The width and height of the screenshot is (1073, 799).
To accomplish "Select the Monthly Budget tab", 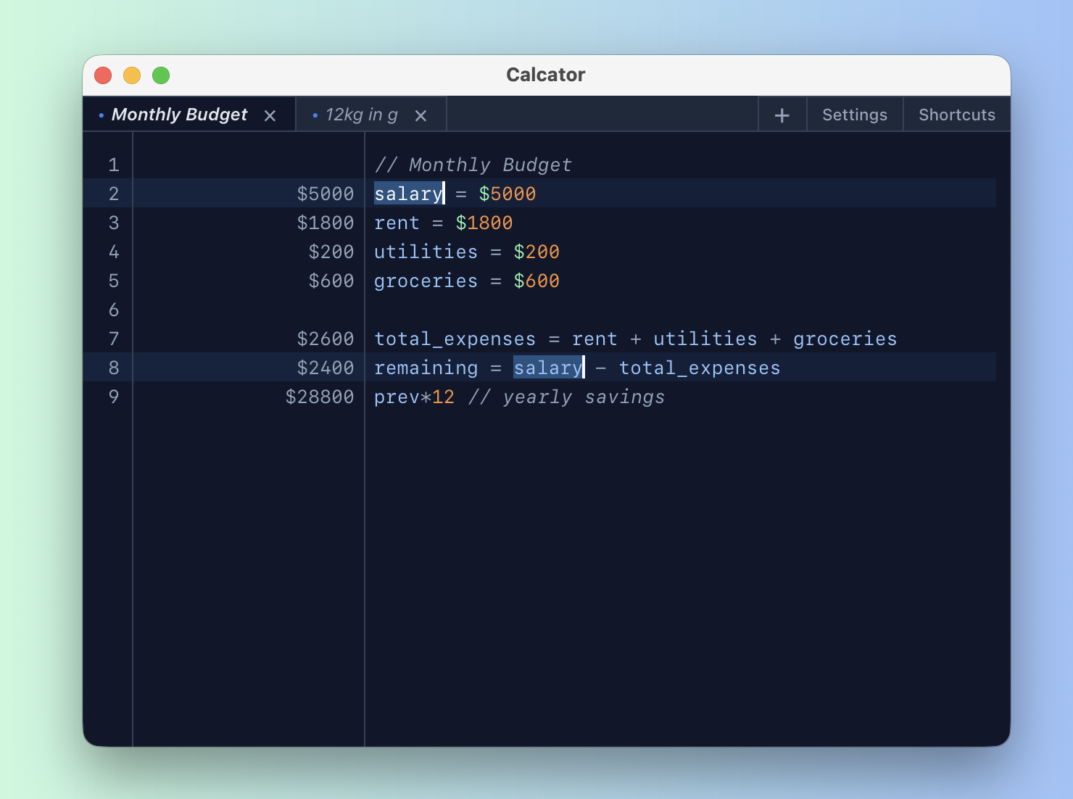I will [180, 114].
